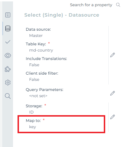Select the Map to key value

[x=33, y=127]
